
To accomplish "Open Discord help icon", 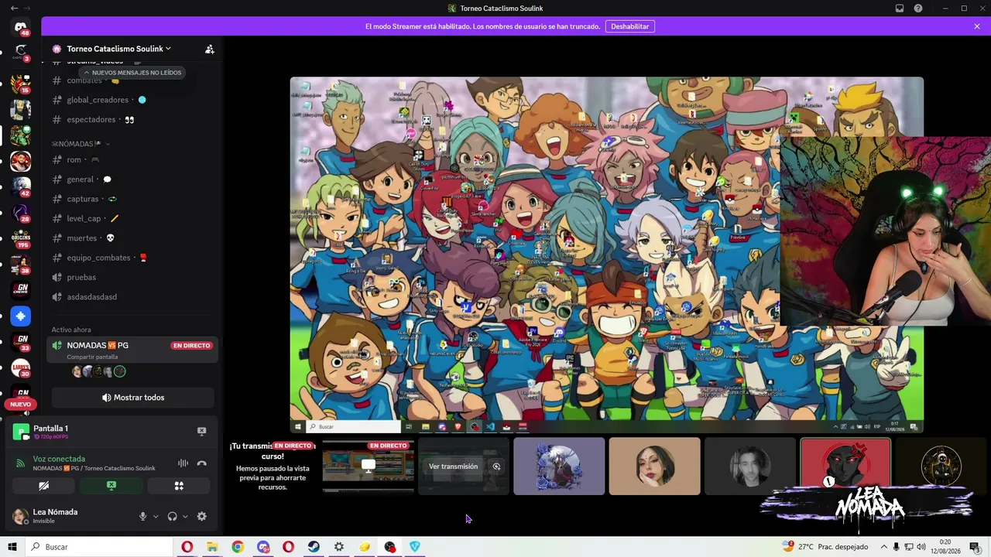I will [918, 9].
